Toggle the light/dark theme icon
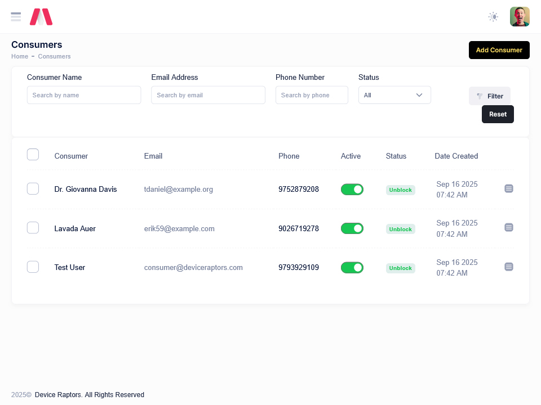The width and height of the screenshot is (541, 405). pos(493,17)
